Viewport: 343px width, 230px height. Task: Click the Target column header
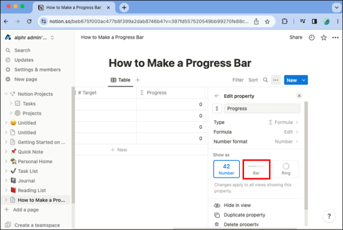click(x=106, y=93)
